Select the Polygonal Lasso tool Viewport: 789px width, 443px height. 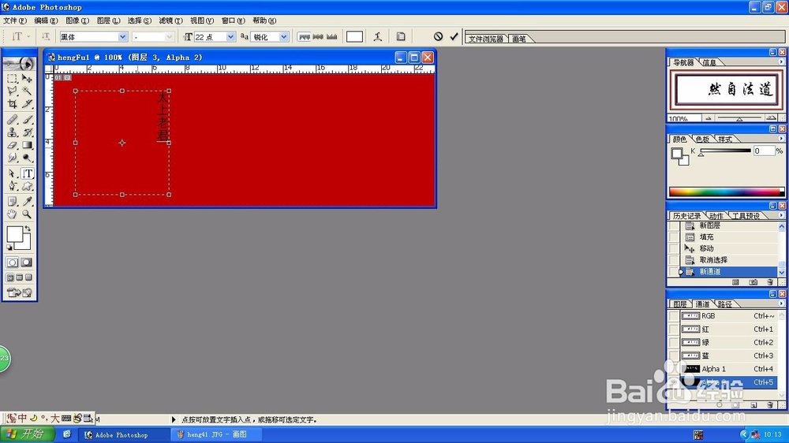(x=12, y=91)
